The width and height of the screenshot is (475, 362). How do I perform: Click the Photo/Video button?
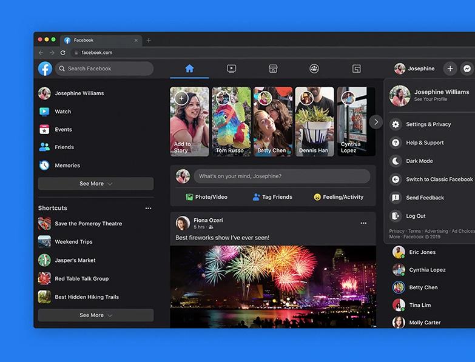pyautogui.click(x=207, y=197)
